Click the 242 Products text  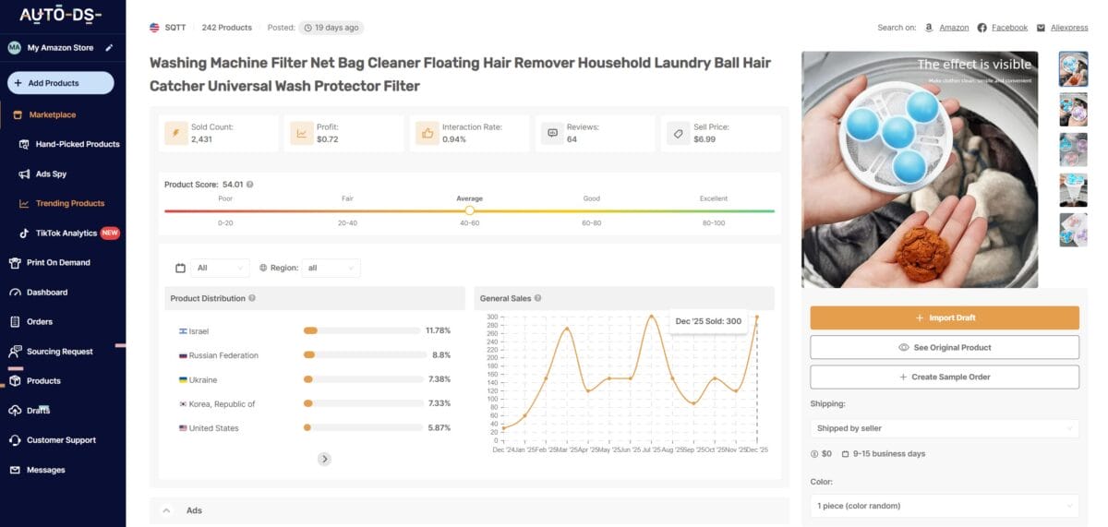click(227, 28)
